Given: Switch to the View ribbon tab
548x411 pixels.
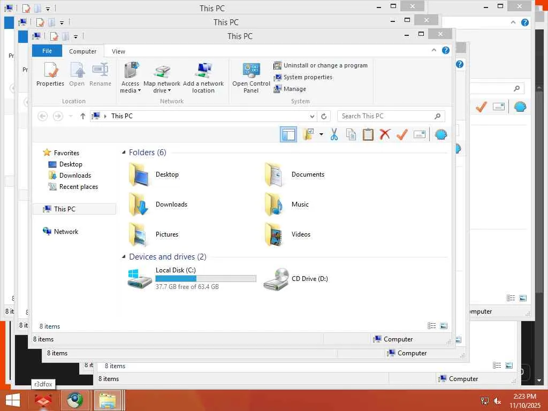Looking at the screenshot, I should click(x=118, y=51).
